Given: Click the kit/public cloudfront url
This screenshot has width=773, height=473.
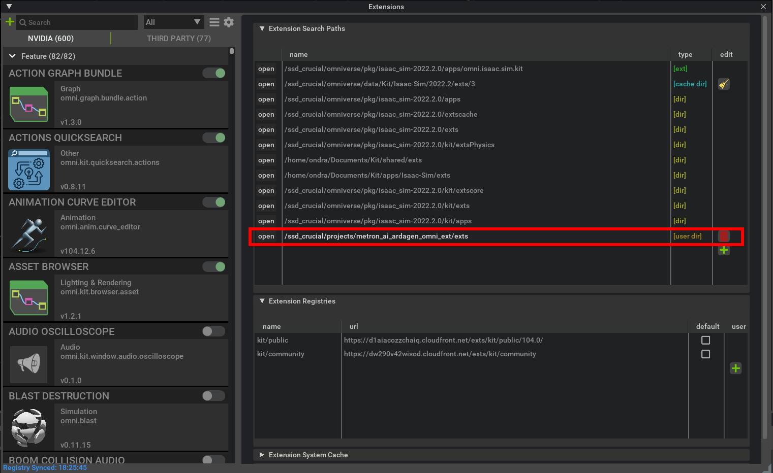Looking at the screenshot, I should 443,340.
